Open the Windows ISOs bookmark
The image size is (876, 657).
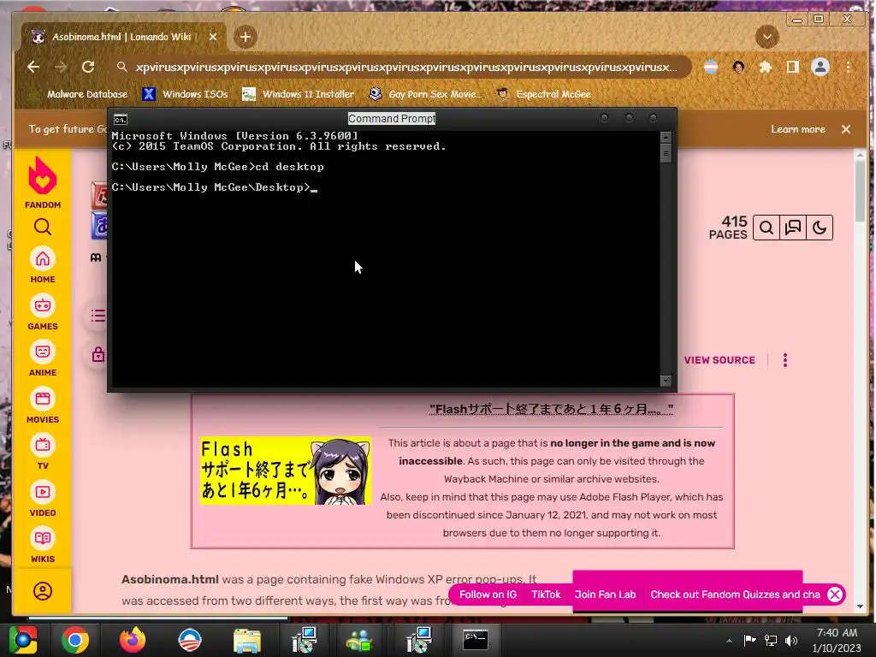[x=186, y=94]
